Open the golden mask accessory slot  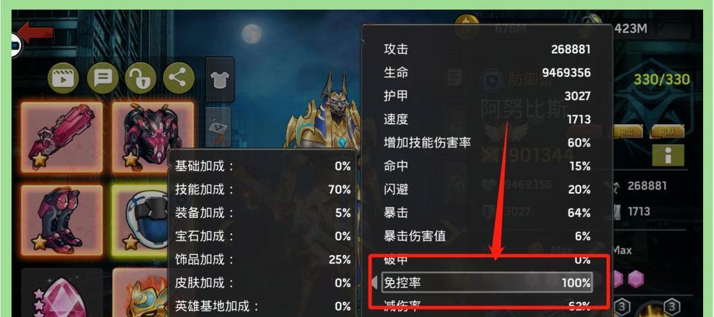point(140,293)
